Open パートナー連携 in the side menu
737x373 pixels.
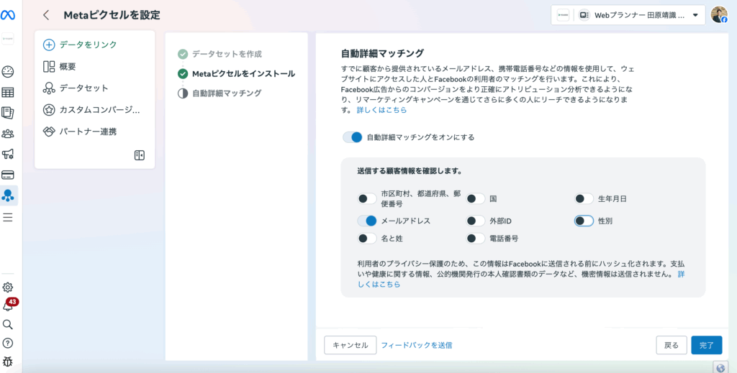88,132
